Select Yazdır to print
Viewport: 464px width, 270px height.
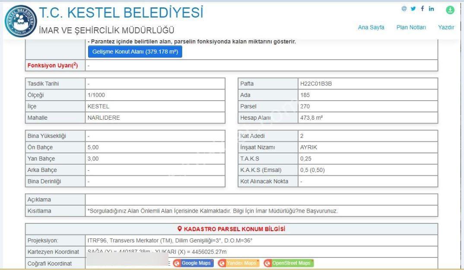[x=446, y=27]
